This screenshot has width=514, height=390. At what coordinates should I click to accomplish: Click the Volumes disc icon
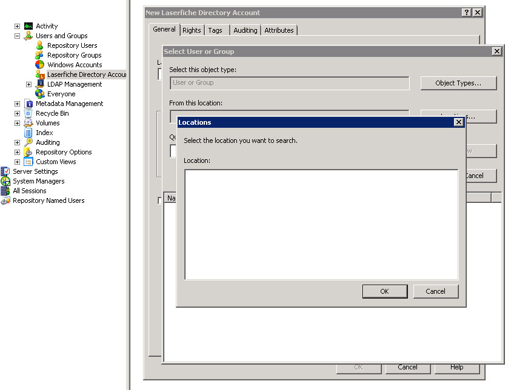coord(28,123)
